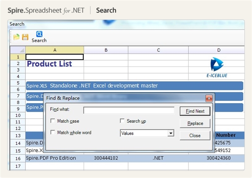This screenshot has width=252, height=178.
Task: Click the select-all corner of grid
Action: 18,50
